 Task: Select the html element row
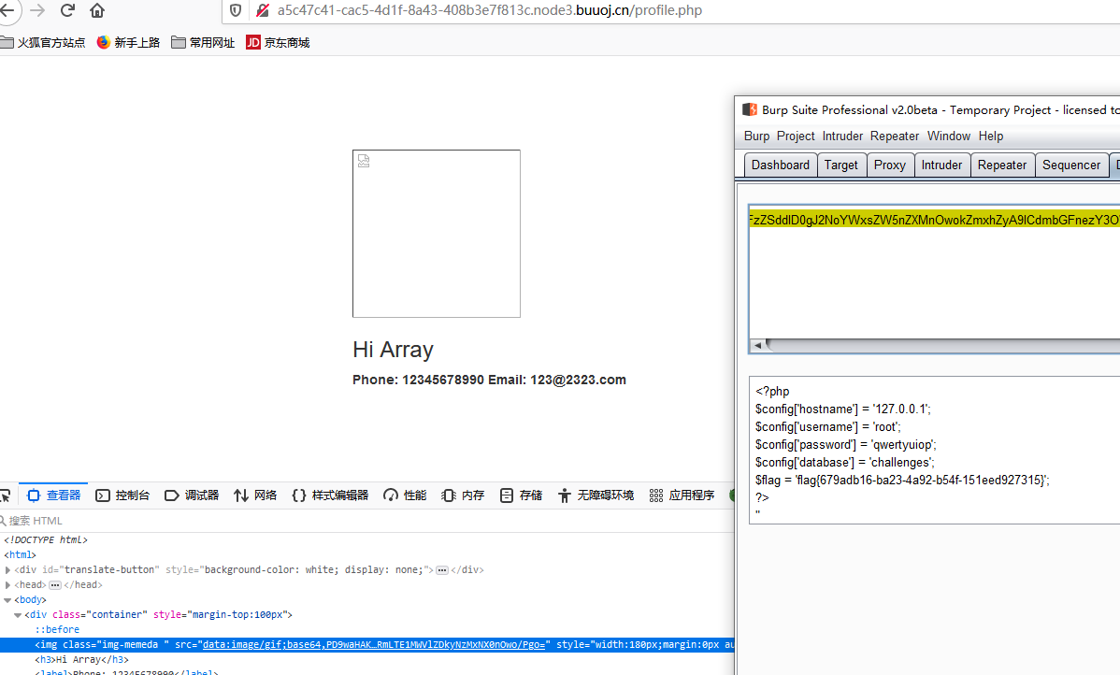pos(20,555)
